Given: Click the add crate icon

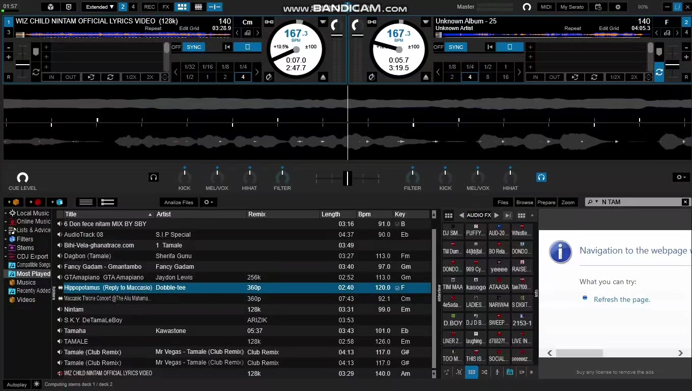Looking at the screenshot, I should [x=13, y=202].
